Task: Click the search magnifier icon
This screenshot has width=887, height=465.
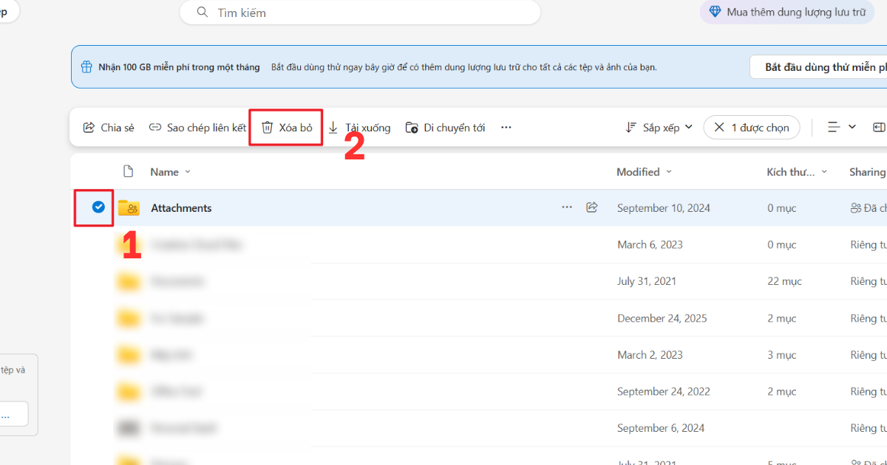Action: [x=203, y=13]
